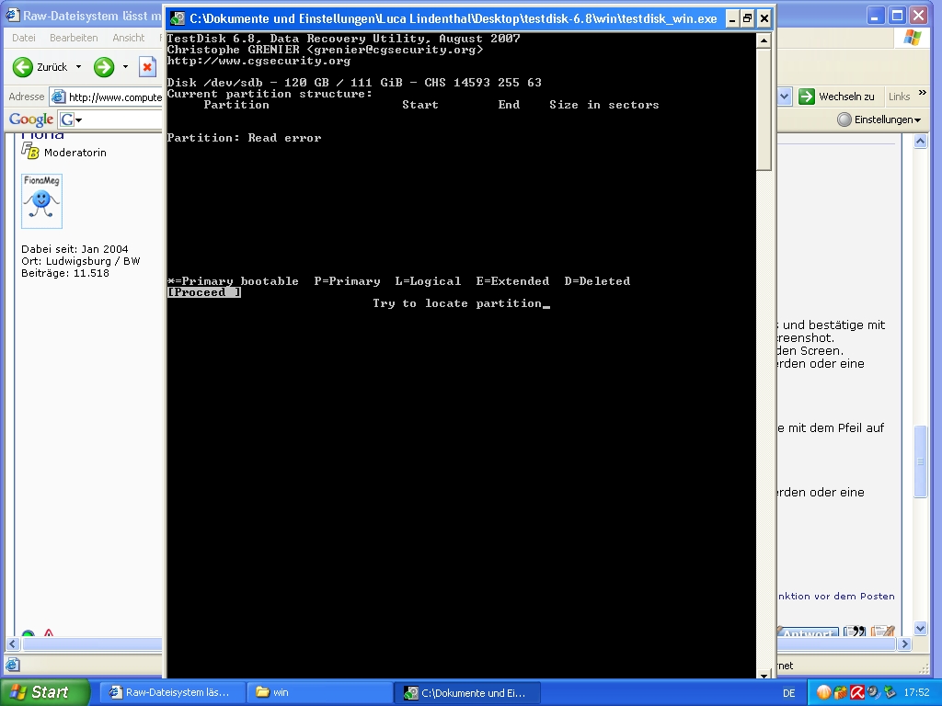Expand the address bar dropdown arrow
The width and height of the screenshot is (942, 706).
pyautogui.click(x=784, y=97)
